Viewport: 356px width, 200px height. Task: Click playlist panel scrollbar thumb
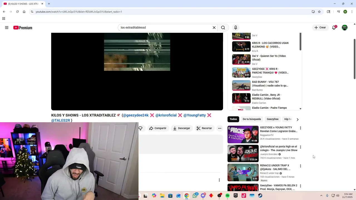[300, 42]
